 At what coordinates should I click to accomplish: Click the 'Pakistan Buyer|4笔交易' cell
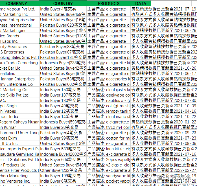63,133
